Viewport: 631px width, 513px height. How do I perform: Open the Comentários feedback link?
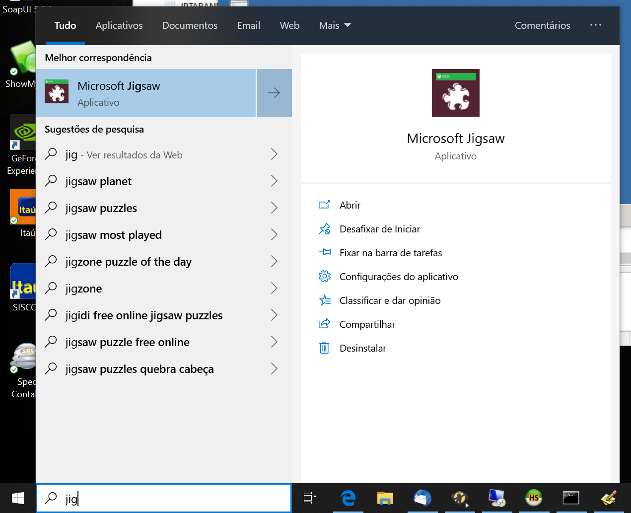click(542, 25)
